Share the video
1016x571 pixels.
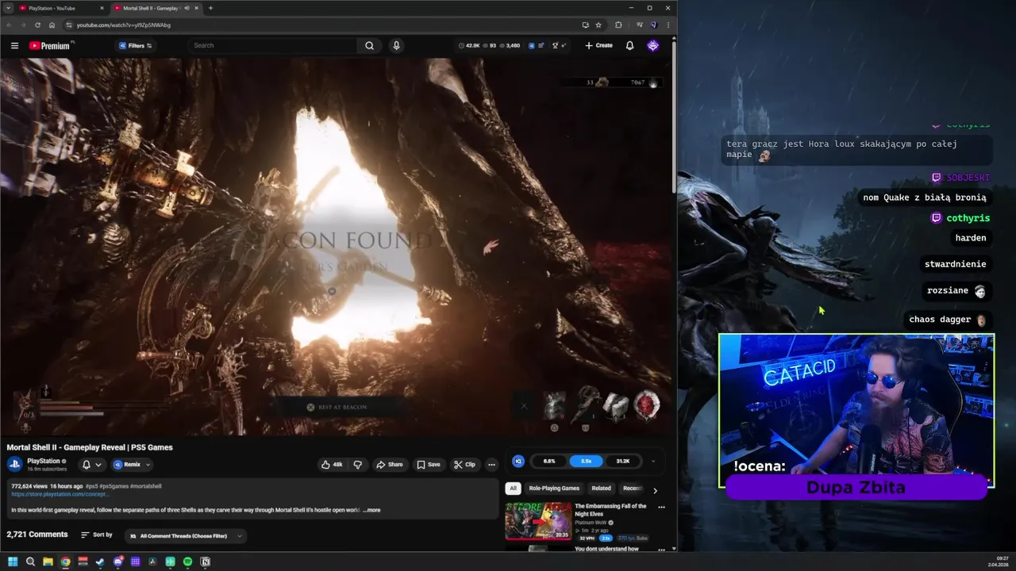tap(389, 465)
